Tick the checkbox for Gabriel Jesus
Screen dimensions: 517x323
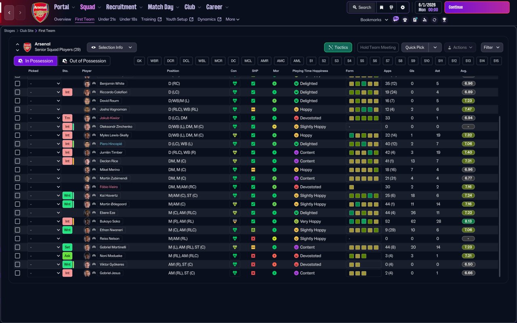pyautogui.click(x=17, y=273)
